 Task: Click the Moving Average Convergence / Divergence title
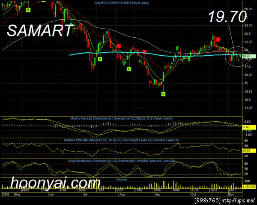pos(122,118)
